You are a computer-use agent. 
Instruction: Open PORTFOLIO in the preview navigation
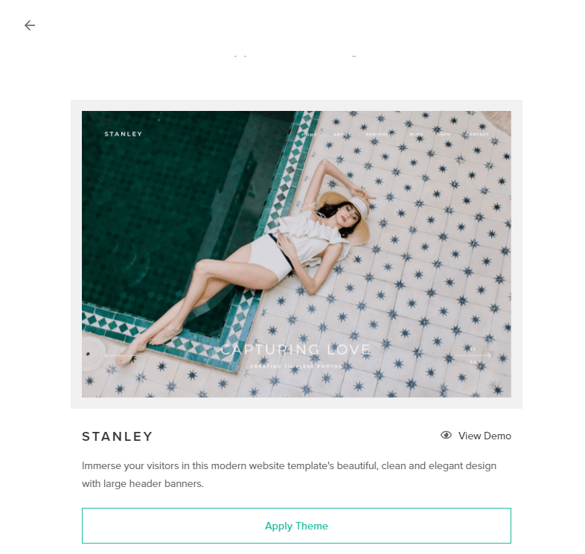(x=380, y=134)
